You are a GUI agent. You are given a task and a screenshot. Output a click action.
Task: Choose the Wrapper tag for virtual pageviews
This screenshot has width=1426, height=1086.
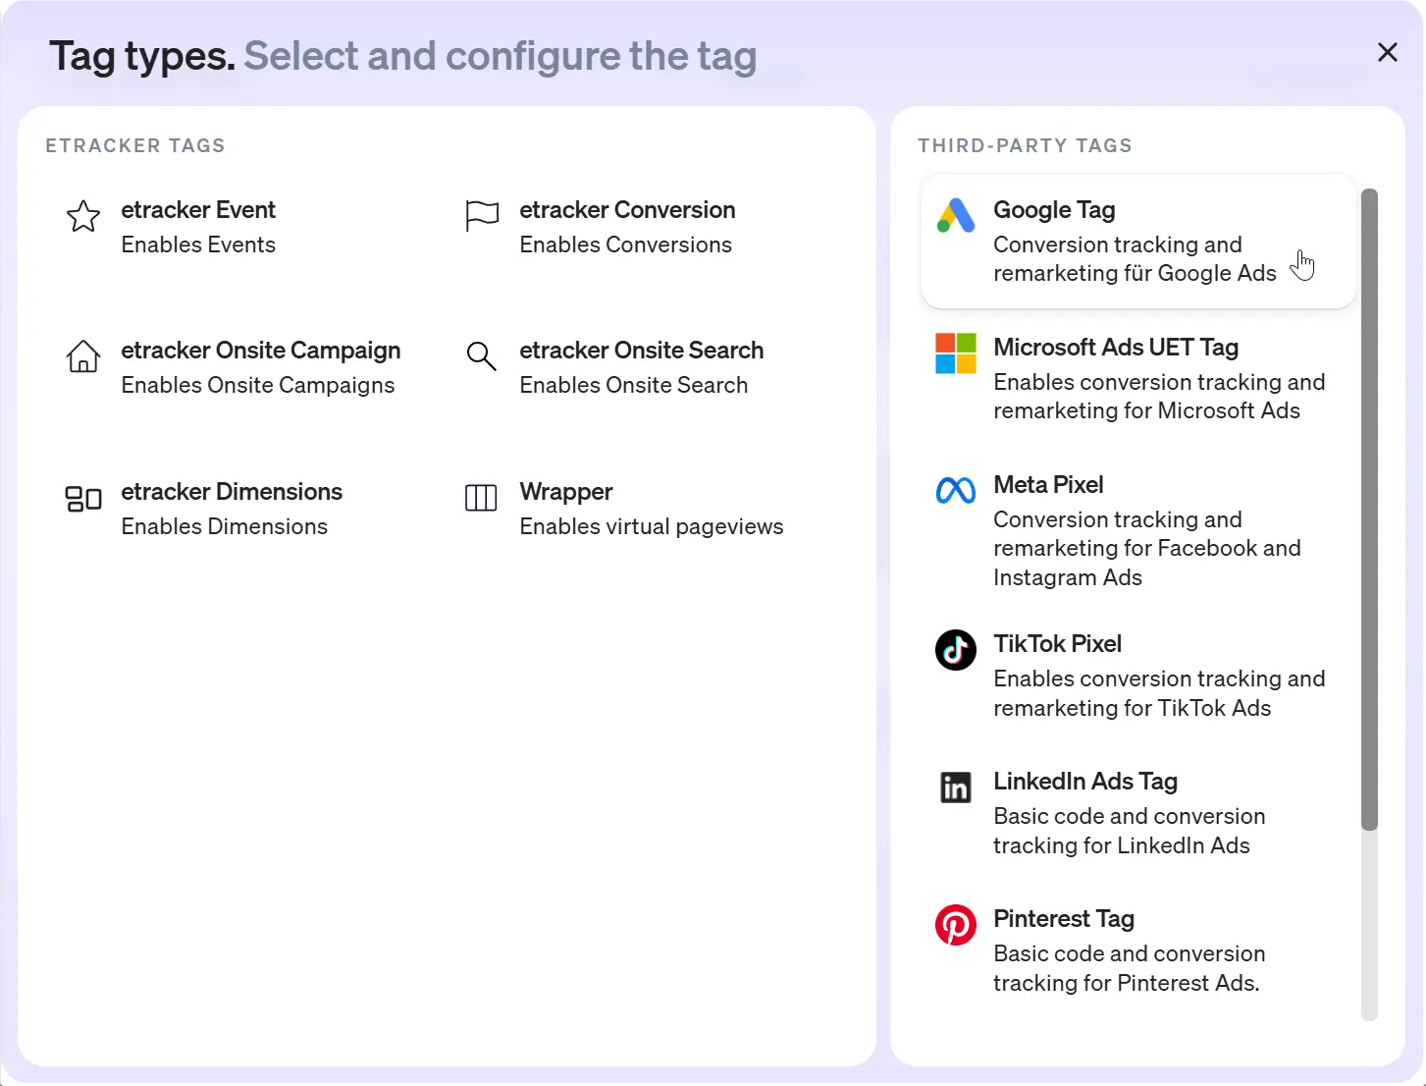pyautogui.click(x=628, y=508)
